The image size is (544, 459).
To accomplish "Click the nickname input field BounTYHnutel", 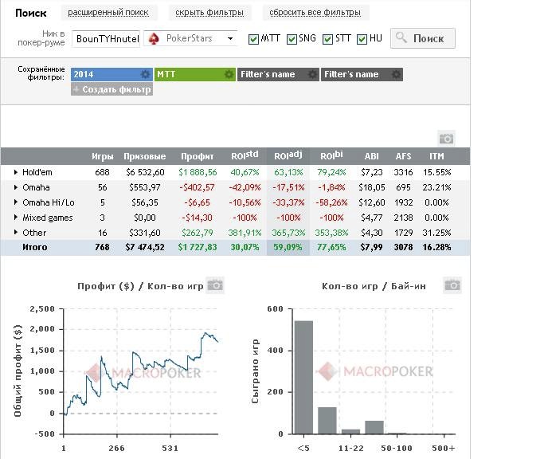I will [x=106, y=38].
